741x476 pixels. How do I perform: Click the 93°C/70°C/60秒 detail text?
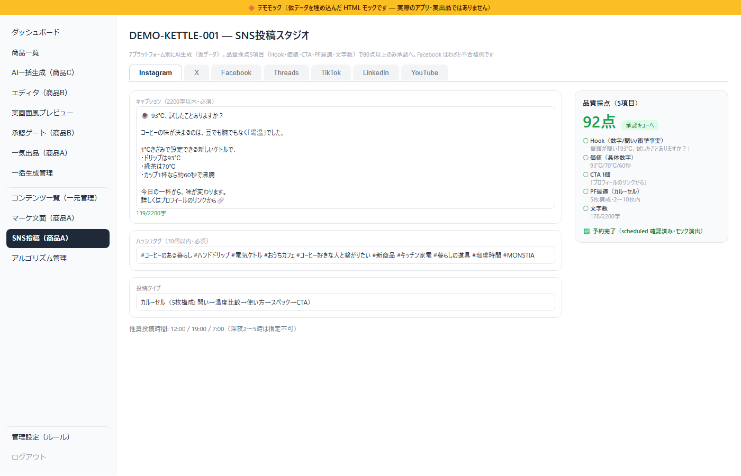[x=610, y=166]
